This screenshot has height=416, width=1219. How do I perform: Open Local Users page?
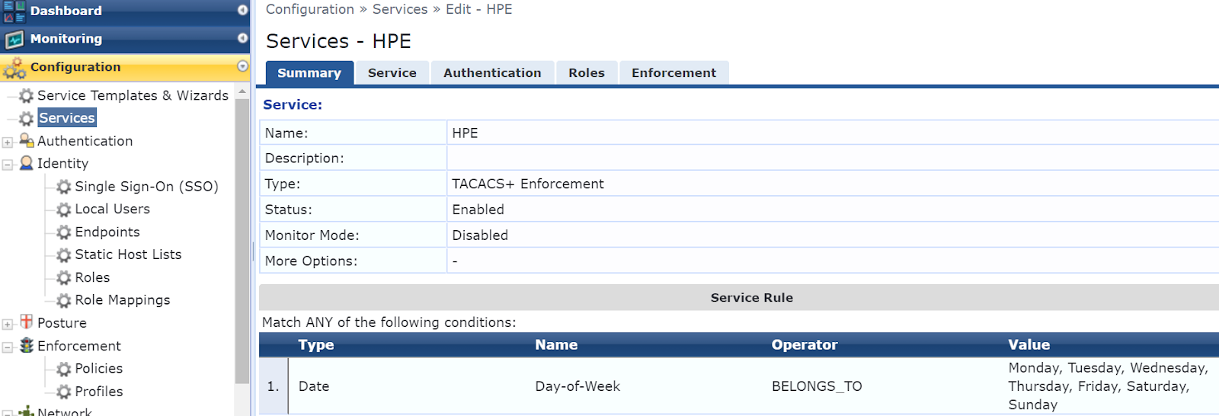pyautogui.click(x=112, y=209)
